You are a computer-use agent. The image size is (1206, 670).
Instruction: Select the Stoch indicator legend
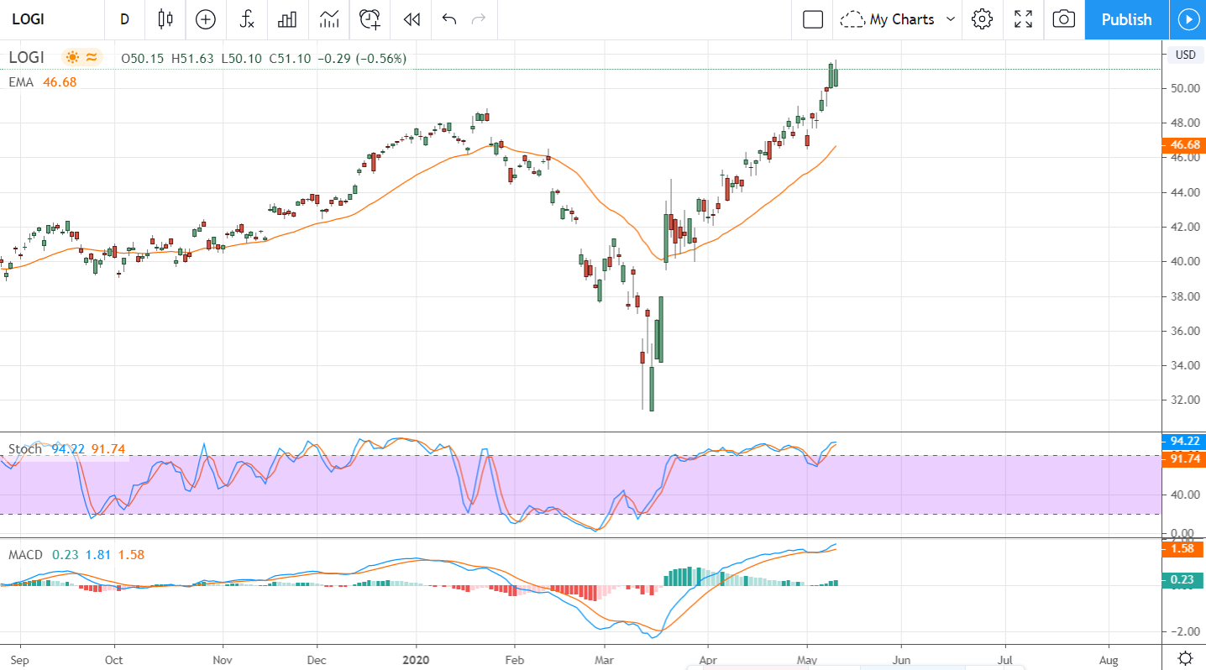coord(25,449)
